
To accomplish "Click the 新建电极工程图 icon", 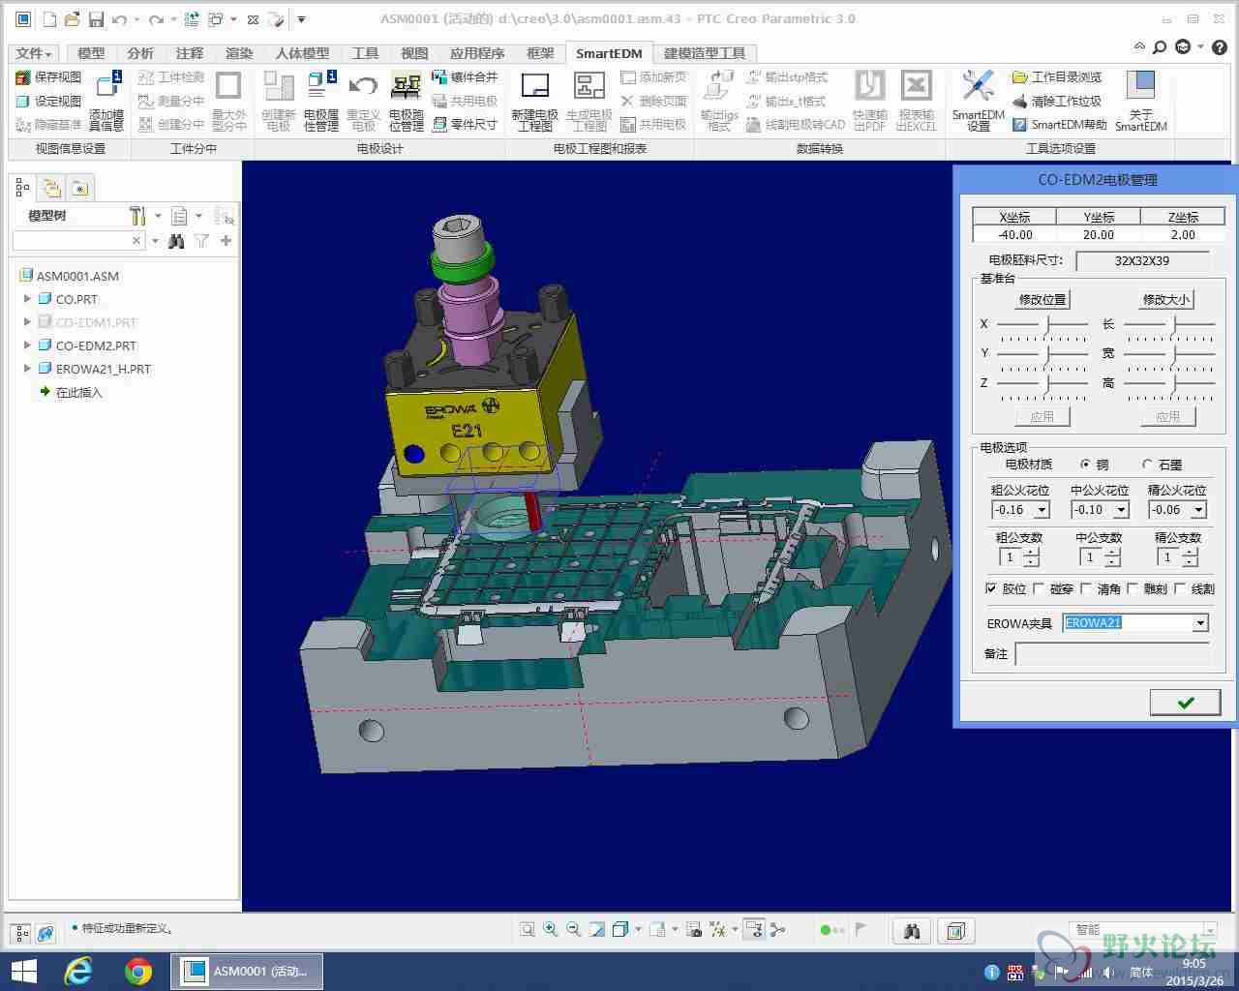I will point(534,101).
